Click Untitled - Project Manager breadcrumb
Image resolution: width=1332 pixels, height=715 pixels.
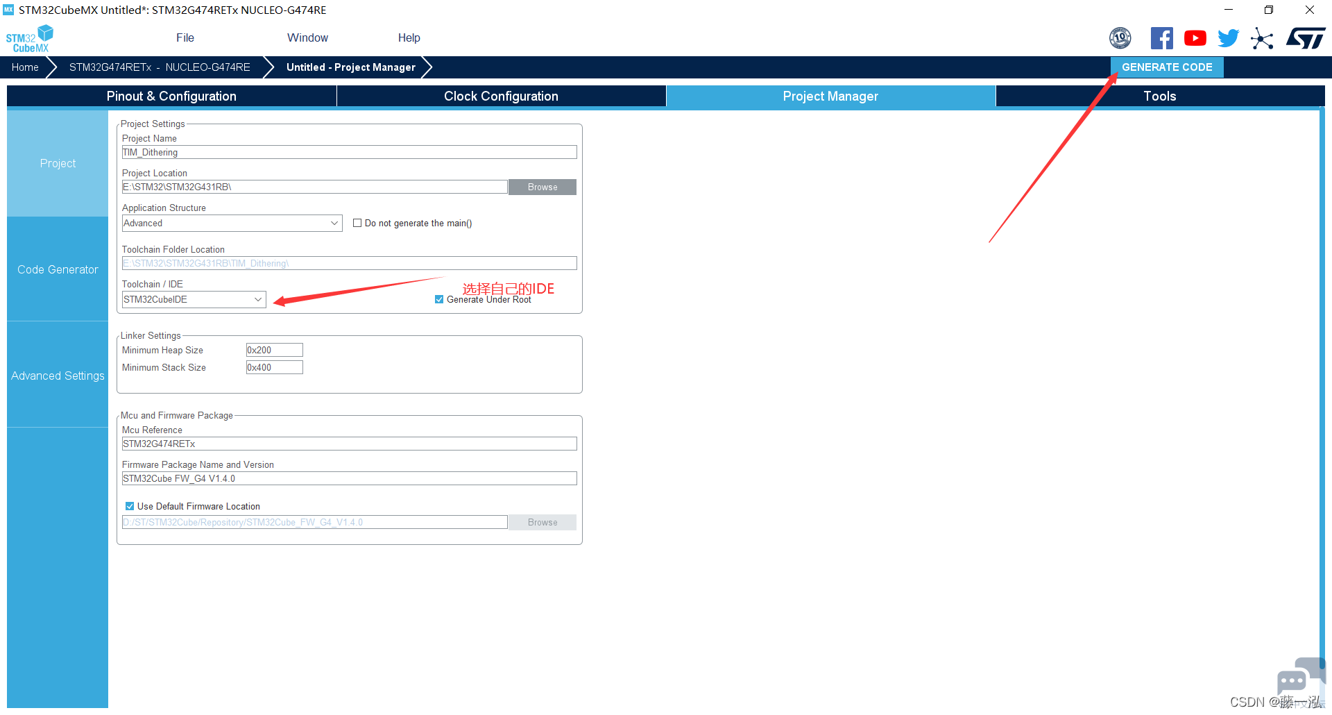tap(351, 67)
